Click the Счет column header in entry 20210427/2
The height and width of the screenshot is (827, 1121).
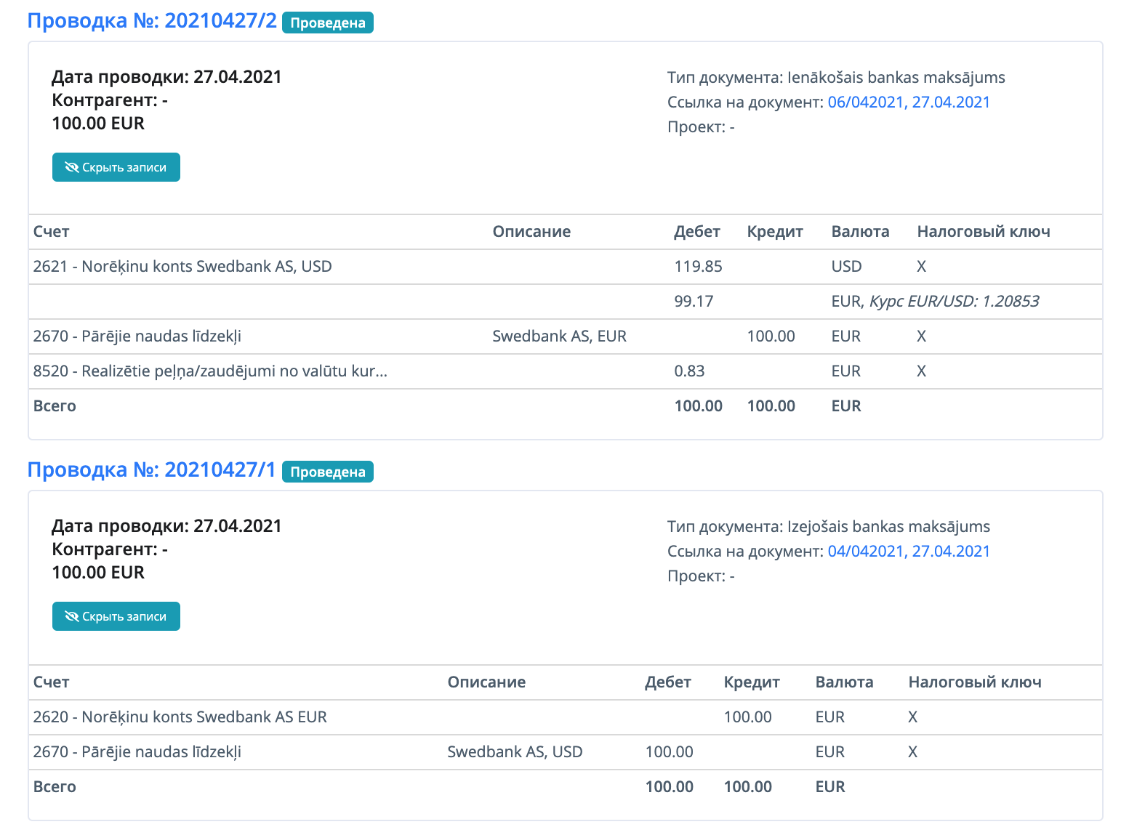click(52, 232)
